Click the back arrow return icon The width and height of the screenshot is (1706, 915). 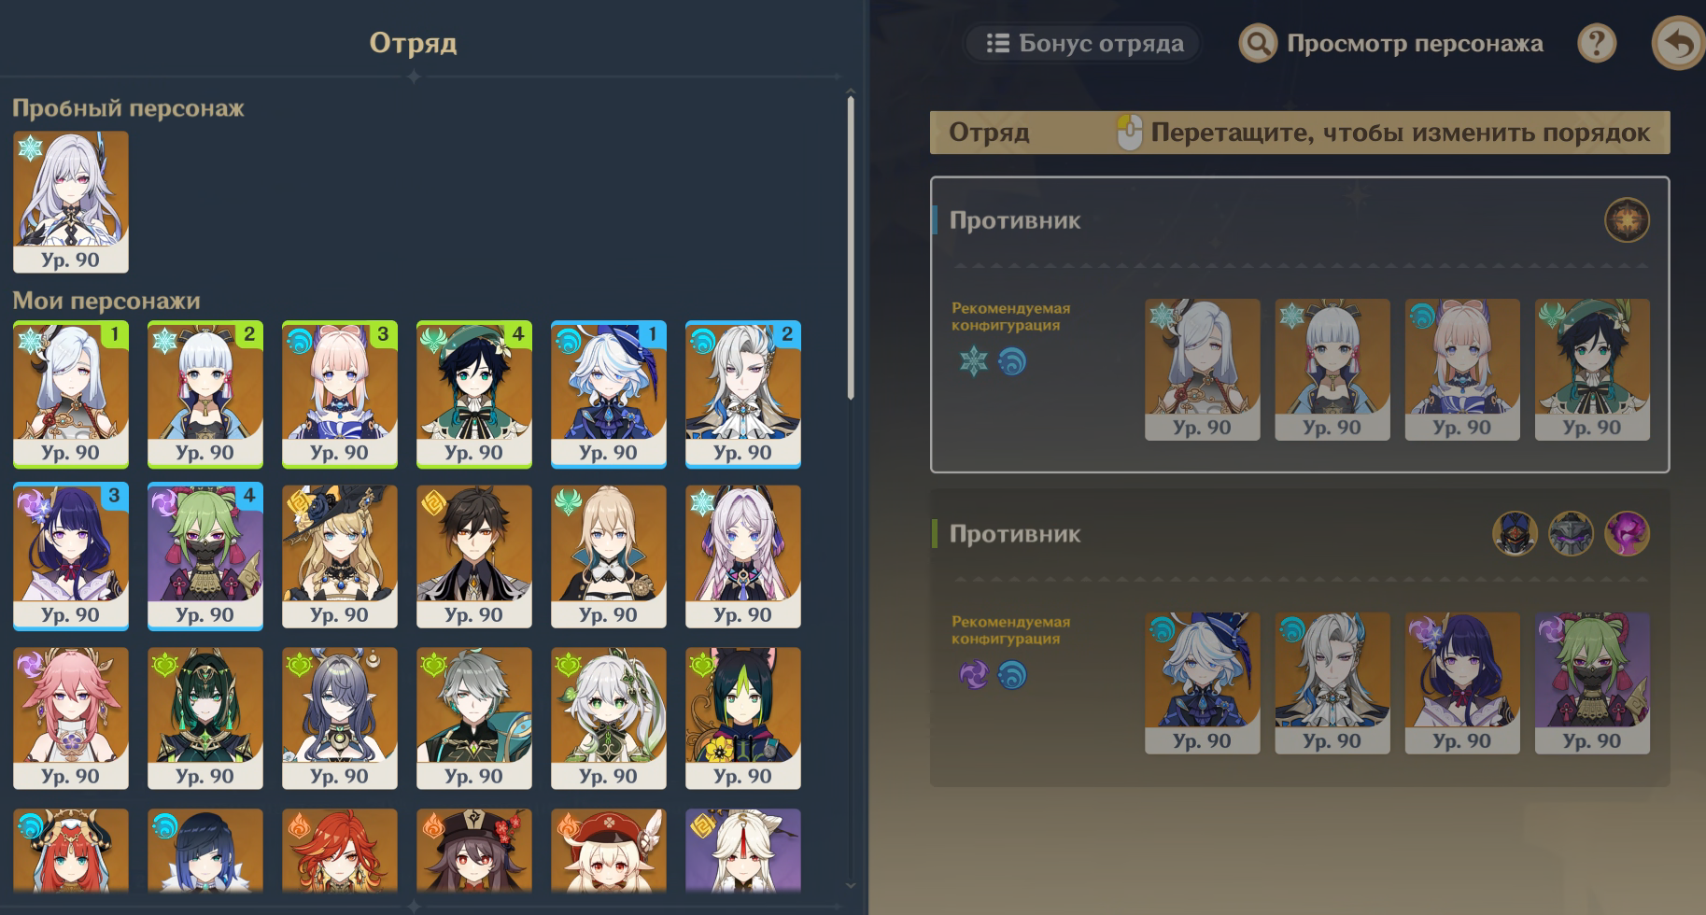coord(1678,43)
